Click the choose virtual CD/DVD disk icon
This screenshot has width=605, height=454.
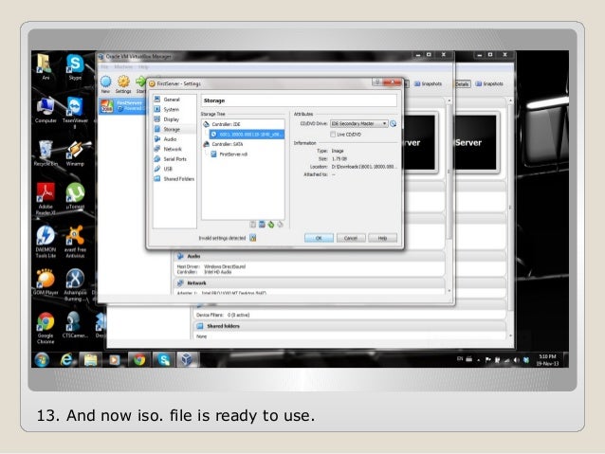394,123
